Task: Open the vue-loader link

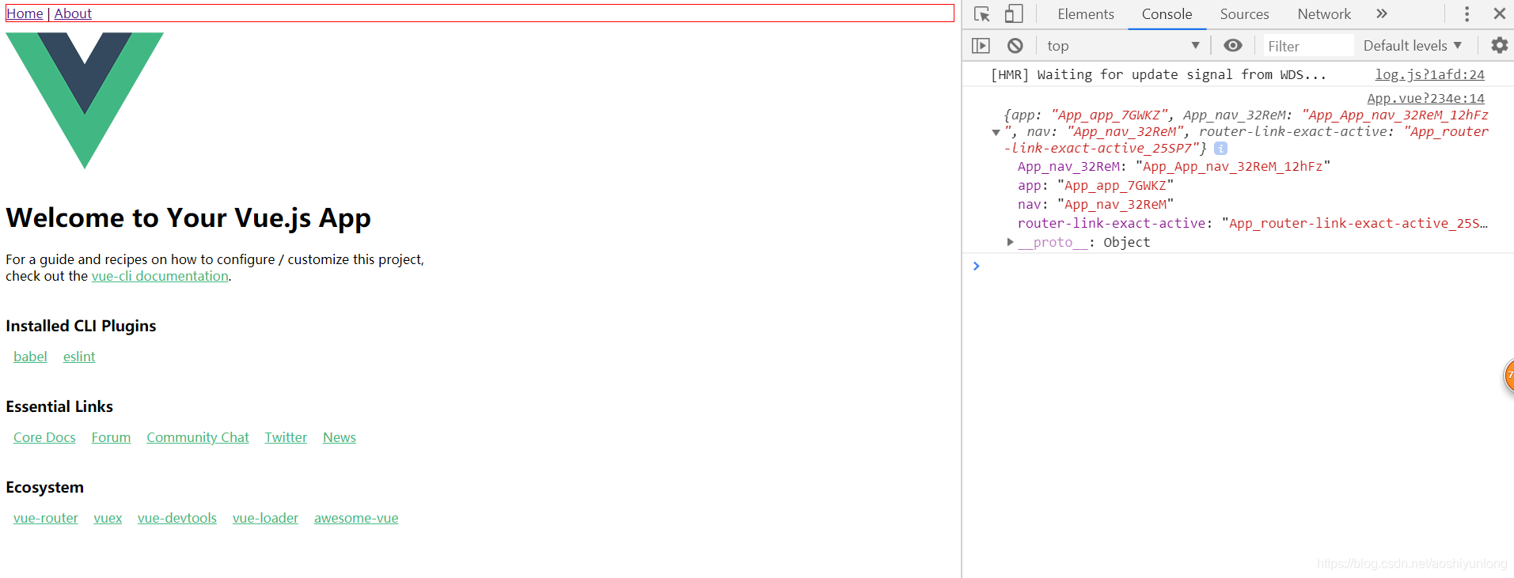Action: (x=265, y=518)
